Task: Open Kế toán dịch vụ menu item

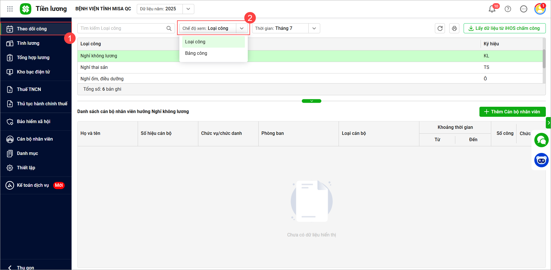Action: pyautogui.click(x=36, y=185)
